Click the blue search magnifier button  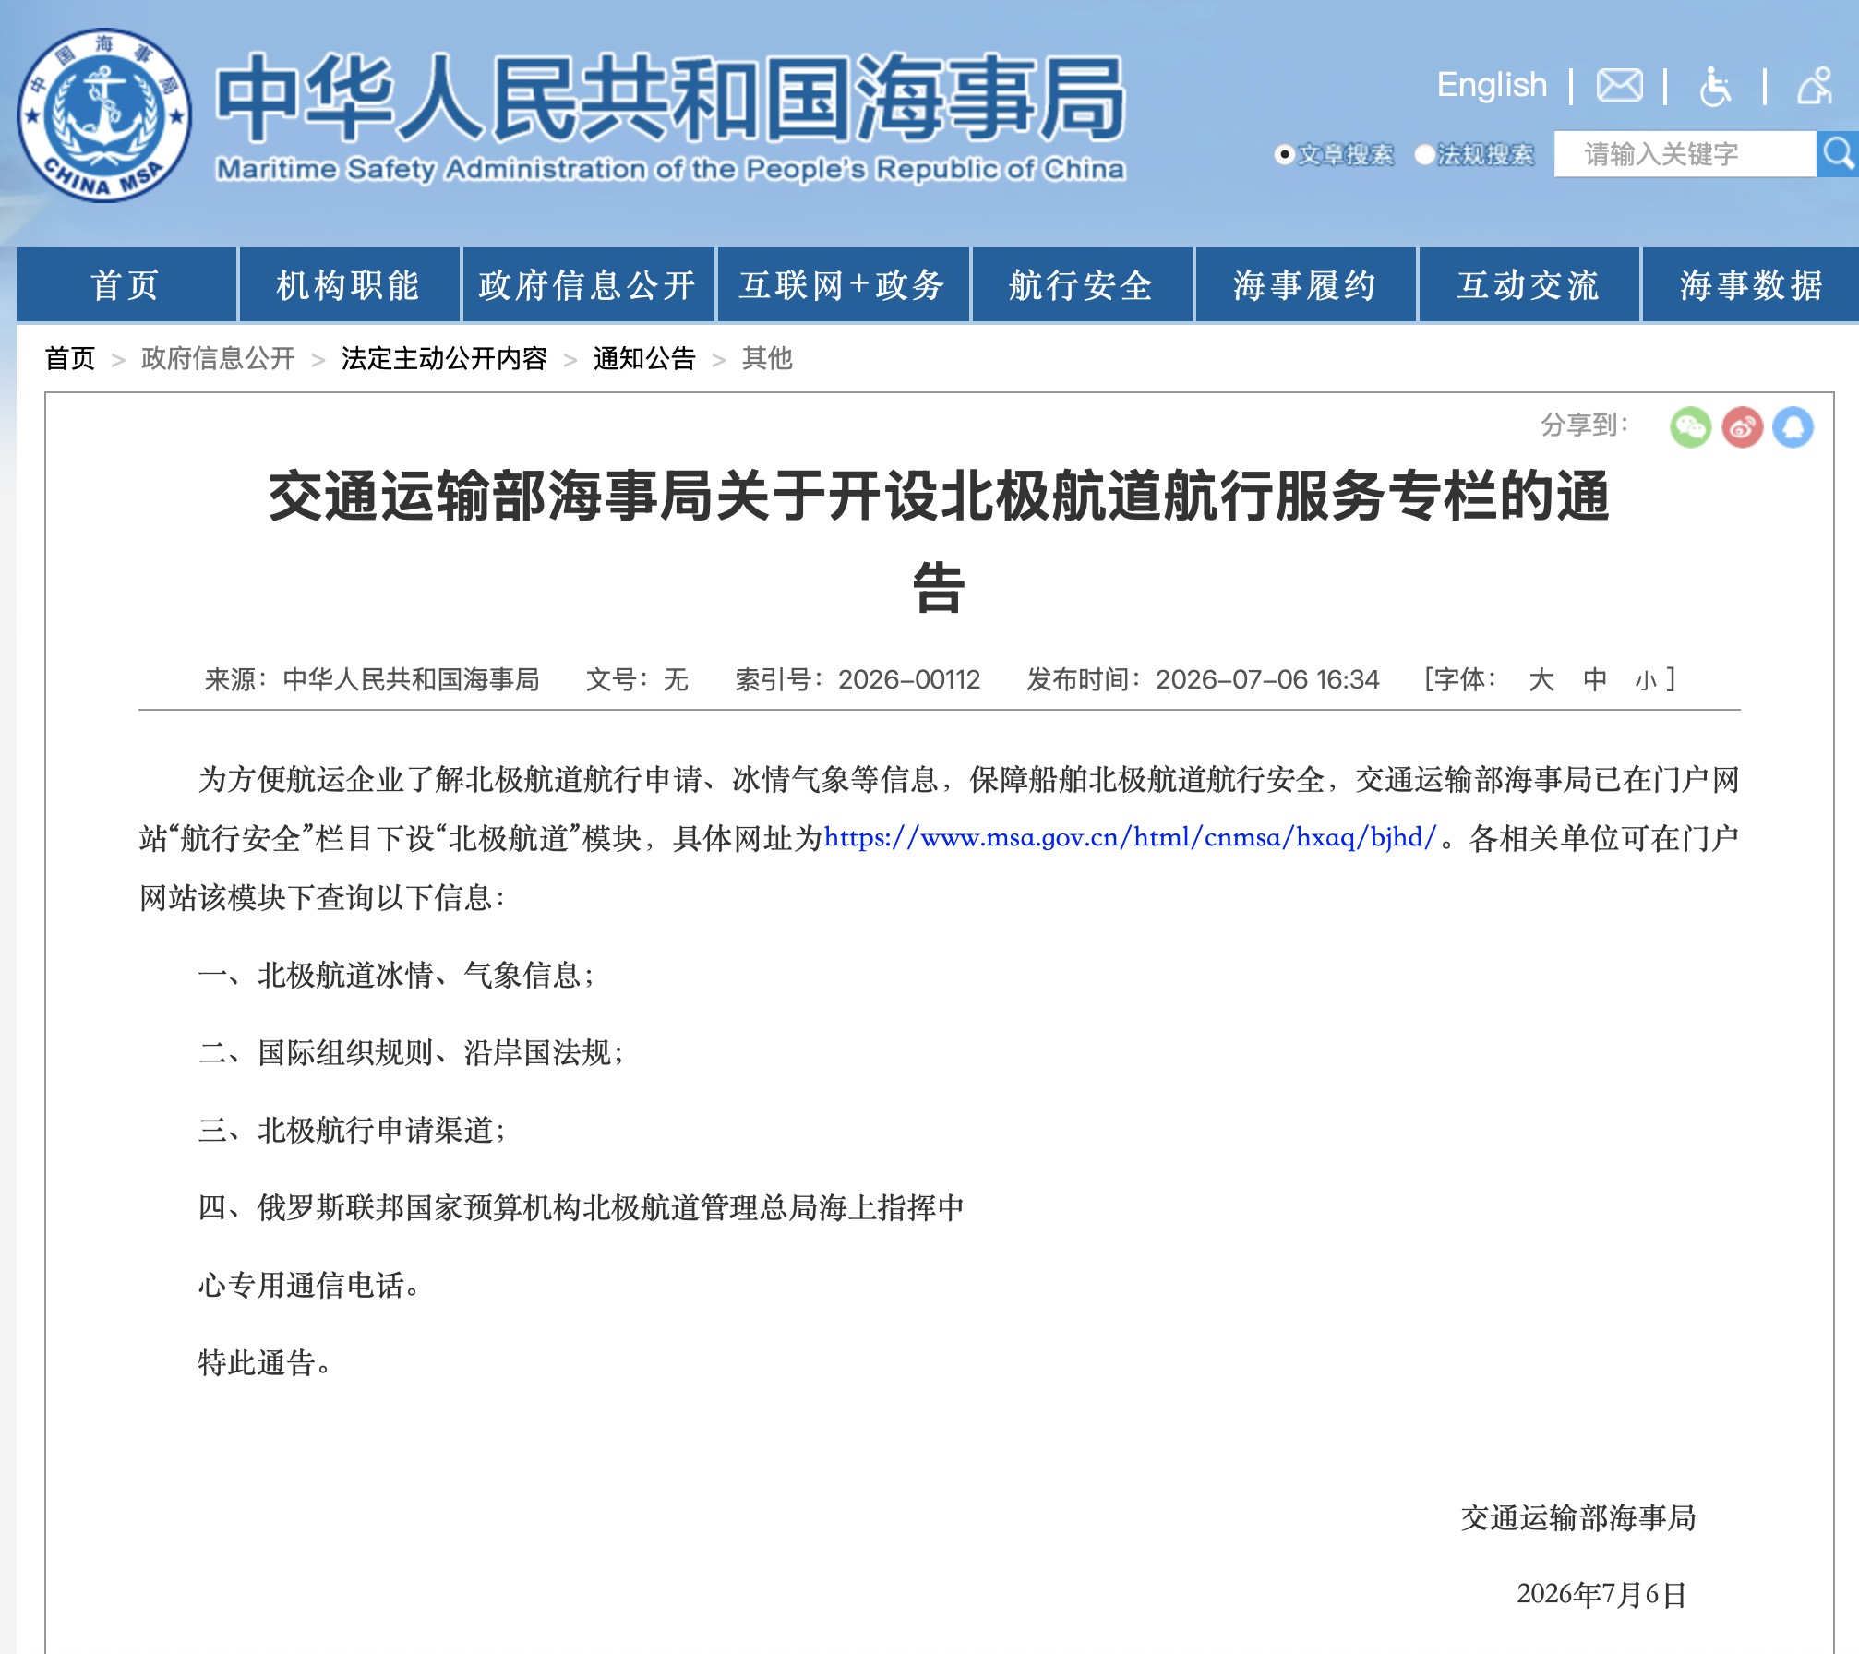point(1837,153)
